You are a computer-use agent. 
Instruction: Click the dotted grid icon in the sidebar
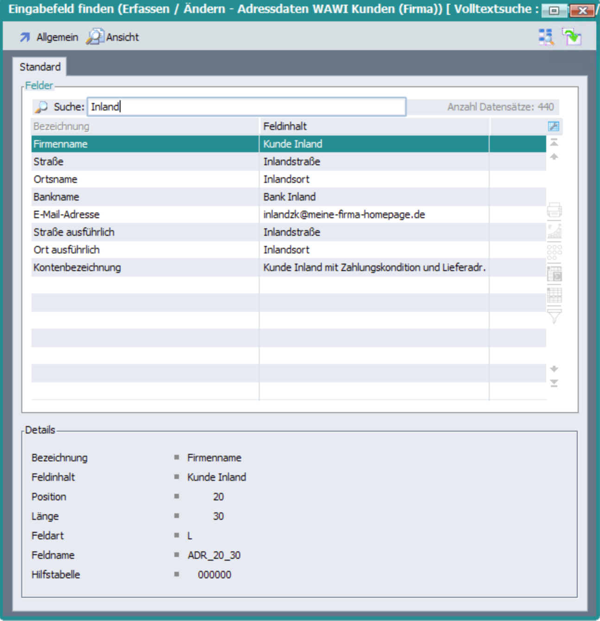(554, 252)
